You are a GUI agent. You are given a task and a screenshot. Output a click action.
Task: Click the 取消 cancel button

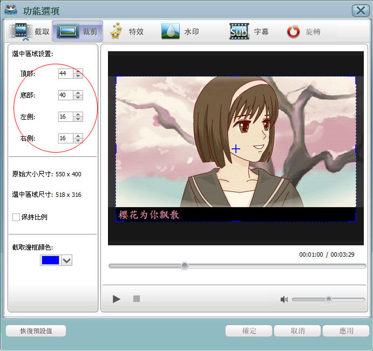(x=297, y=331)
